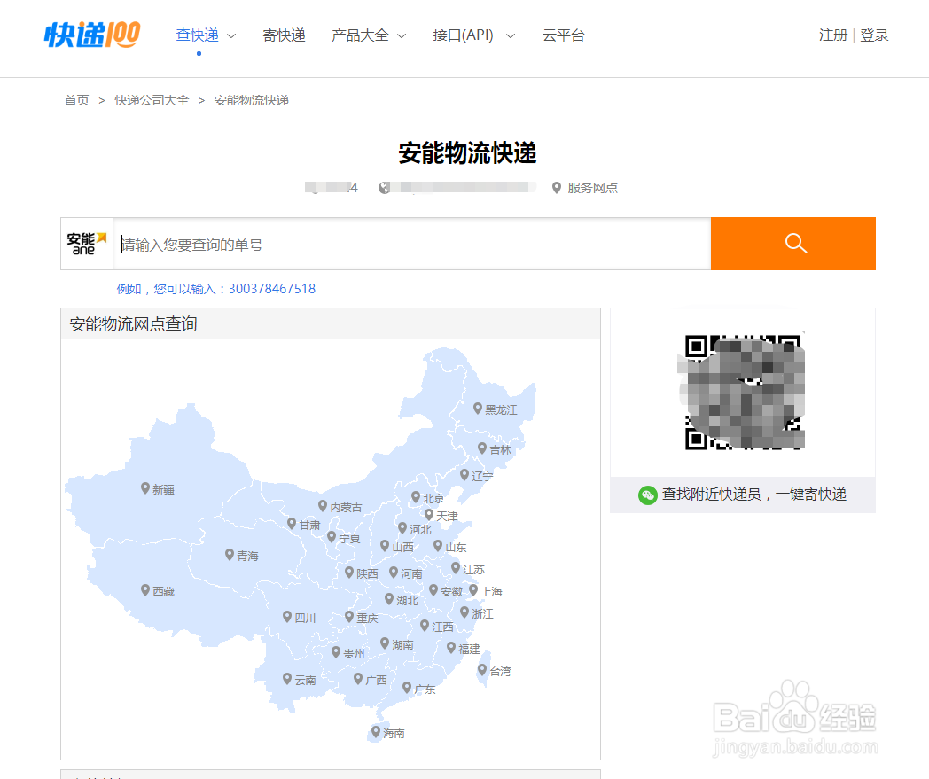
Task: Click the 安能物流快递 page title
Action: point(467,152)
